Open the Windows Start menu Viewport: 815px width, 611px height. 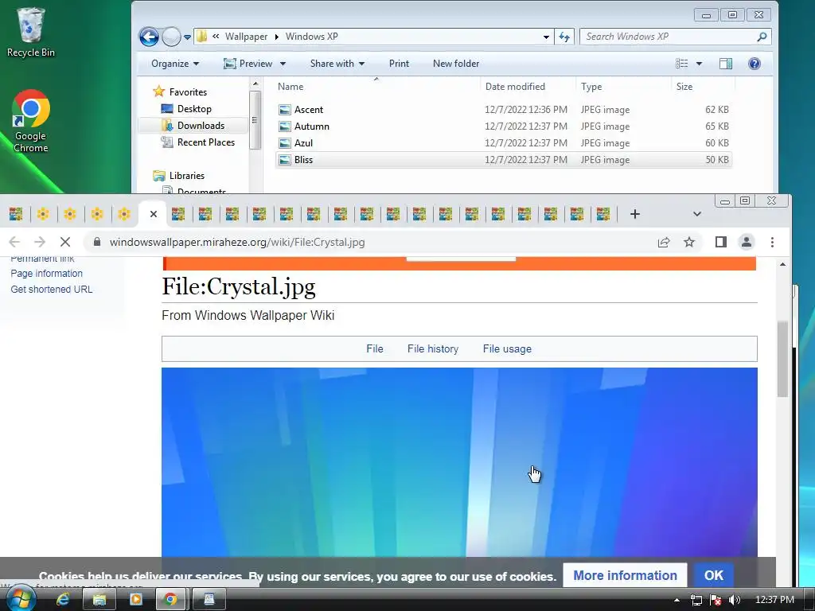pyautogui.click(x=21, y=599)
